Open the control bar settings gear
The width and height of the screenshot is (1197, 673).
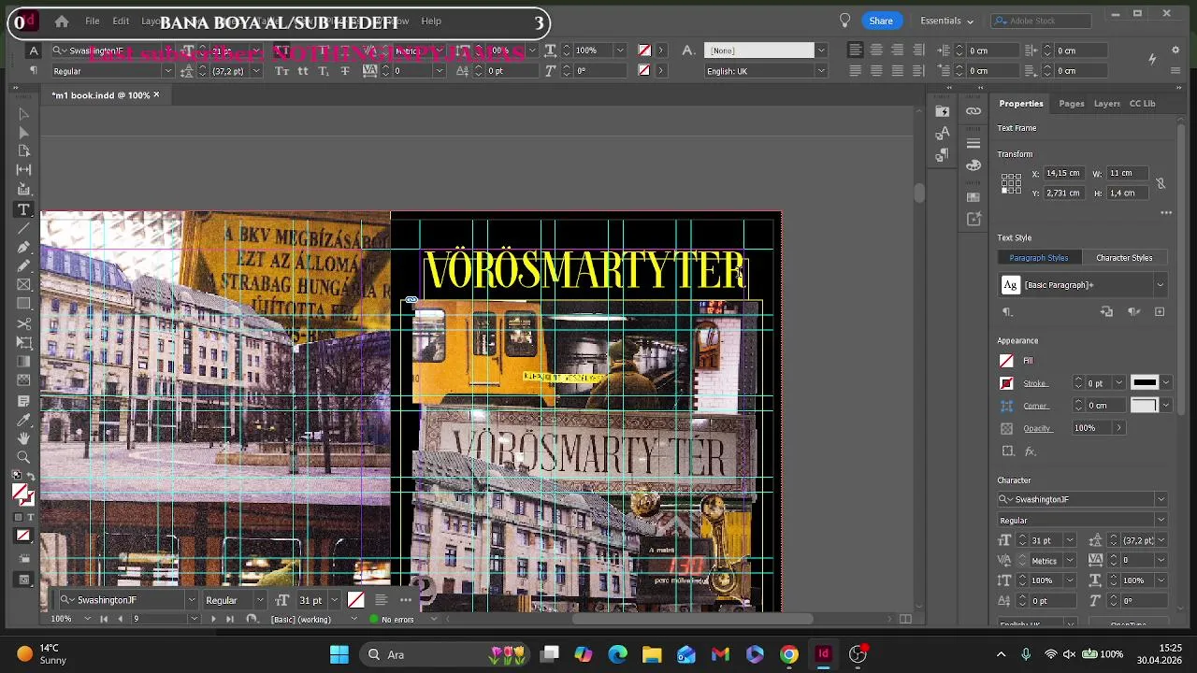[x=1176, y=50]
